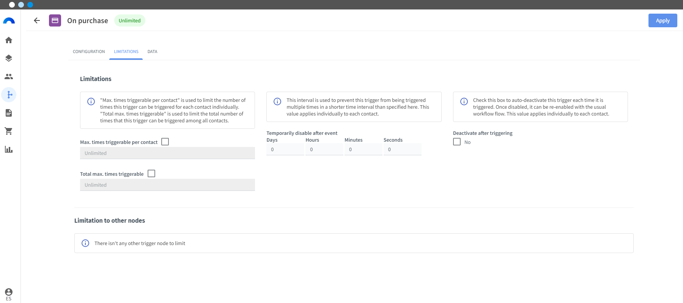This screenshot has height=303, width=683.
Task: Click the purple On purchase card icon
Action: tap(55, 20)
